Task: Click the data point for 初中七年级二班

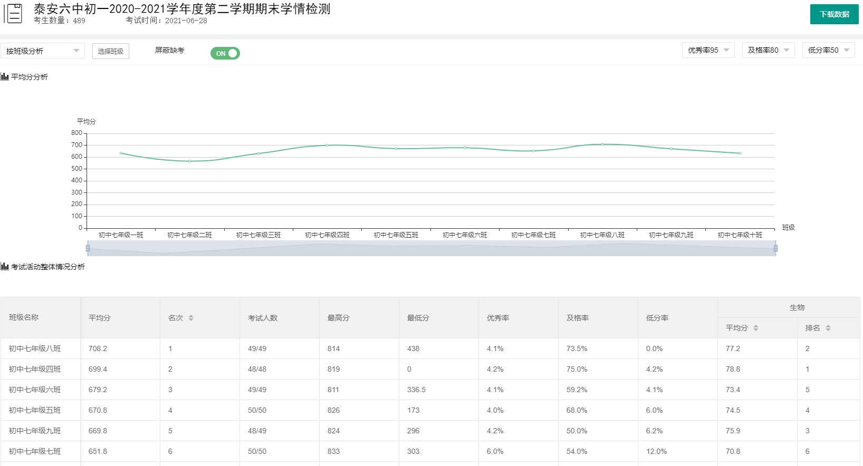Action: [x=190, y=161]
